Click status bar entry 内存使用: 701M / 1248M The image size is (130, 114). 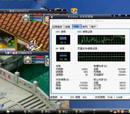pyautogui.click(x=109, y=97)
